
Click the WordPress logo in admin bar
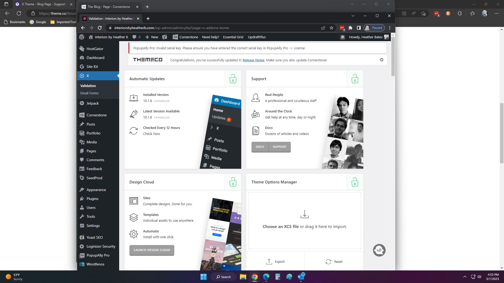82,37
